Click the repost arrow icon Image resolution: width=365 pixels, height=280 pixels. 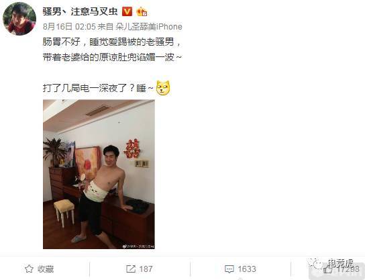pos(131,269)
